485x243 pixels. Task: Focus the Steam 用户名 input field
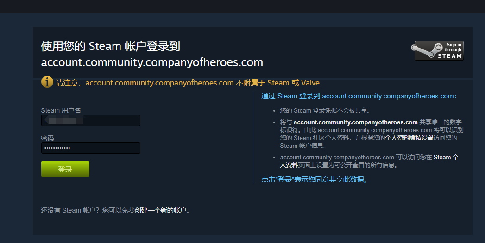[x=91, y=120]
